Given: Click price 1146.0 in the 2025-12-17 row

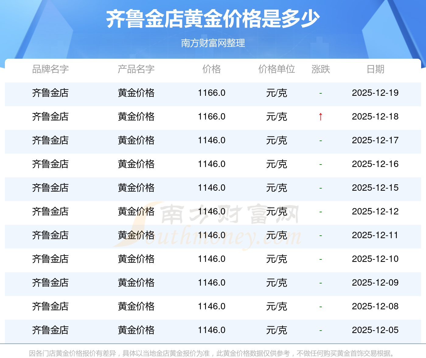Looking at the screenshot, I should point(212,140).
